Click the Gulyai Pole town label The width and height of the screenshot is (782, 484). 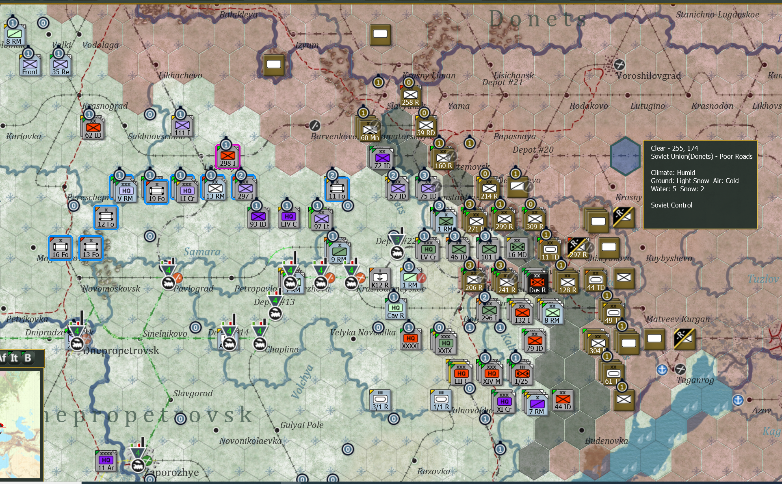302,425
